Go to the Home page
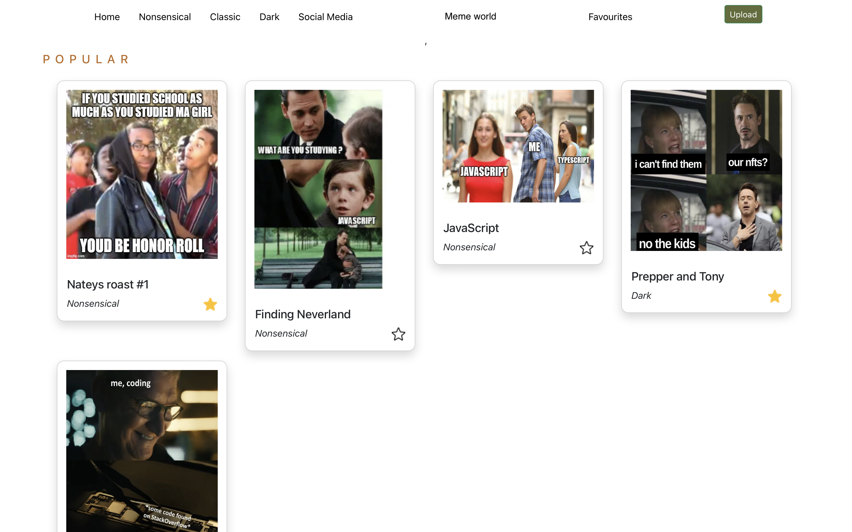 tap(107, 17)
